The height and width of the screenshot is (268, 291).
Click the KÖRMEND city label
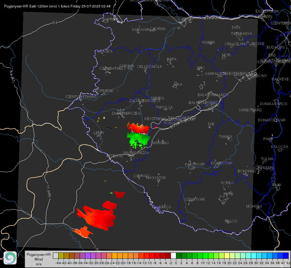coord(104,91)
